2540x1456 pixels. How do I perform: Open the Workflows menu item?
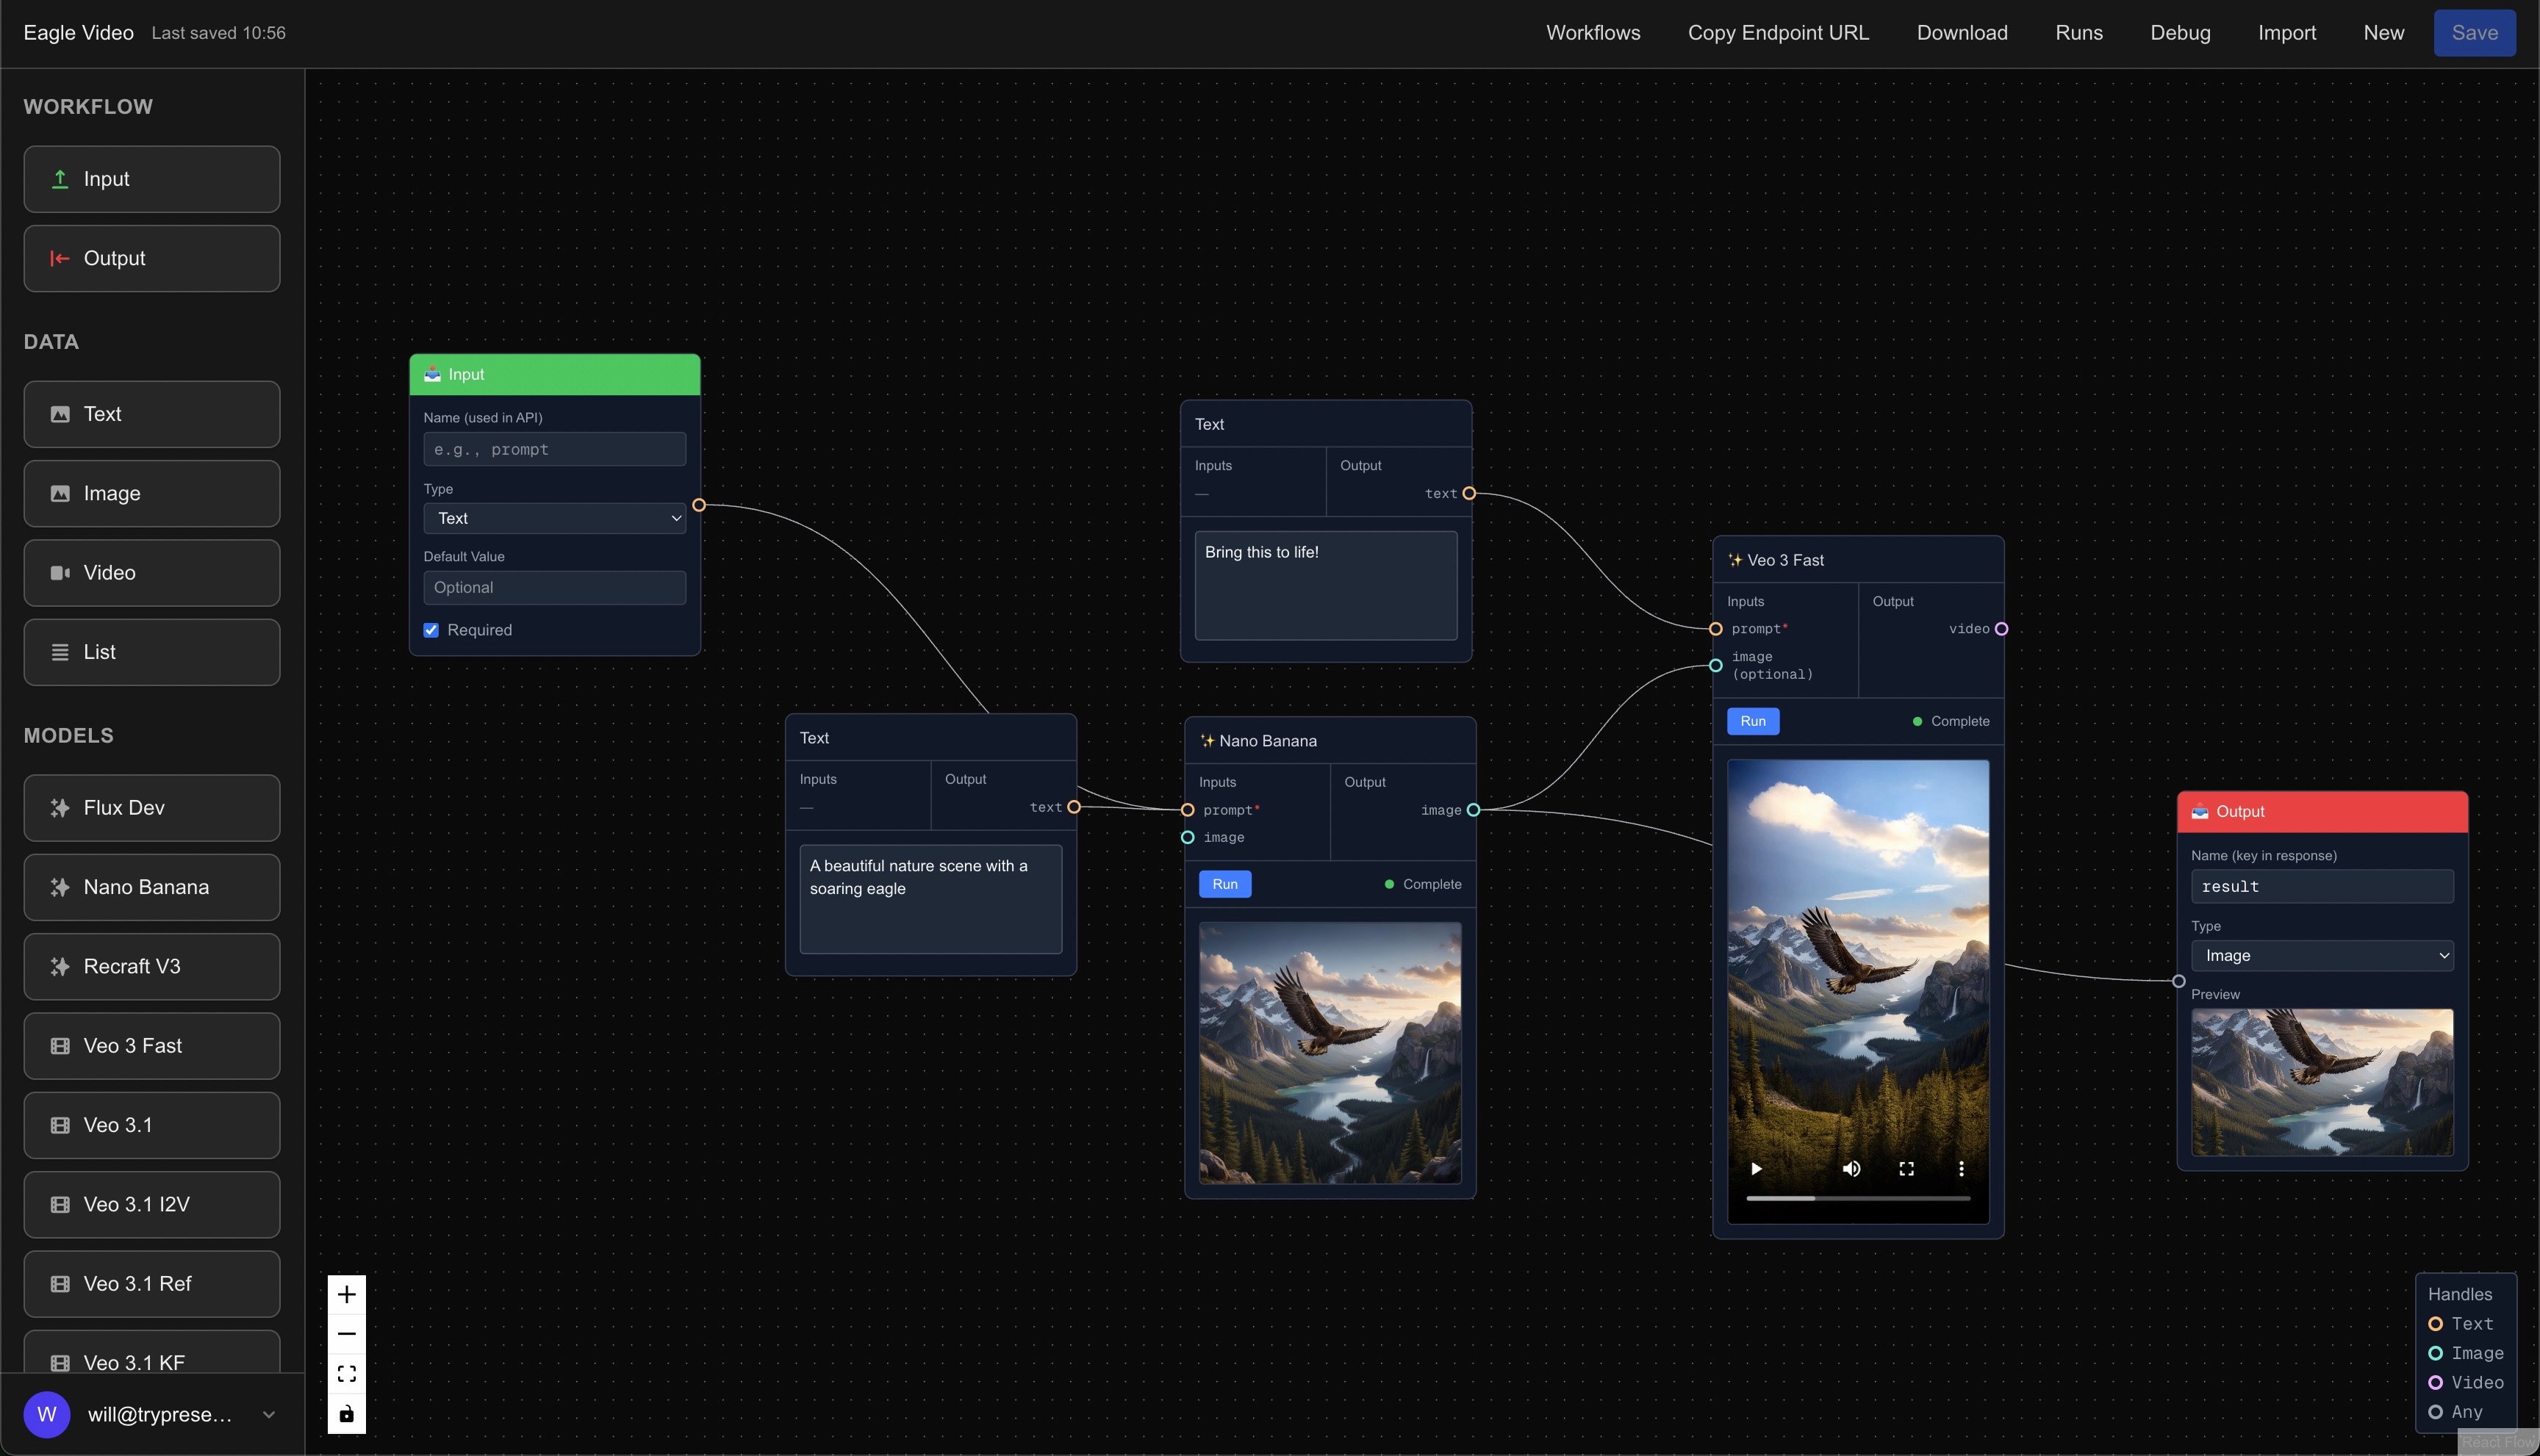click(x=1593, y=33)
